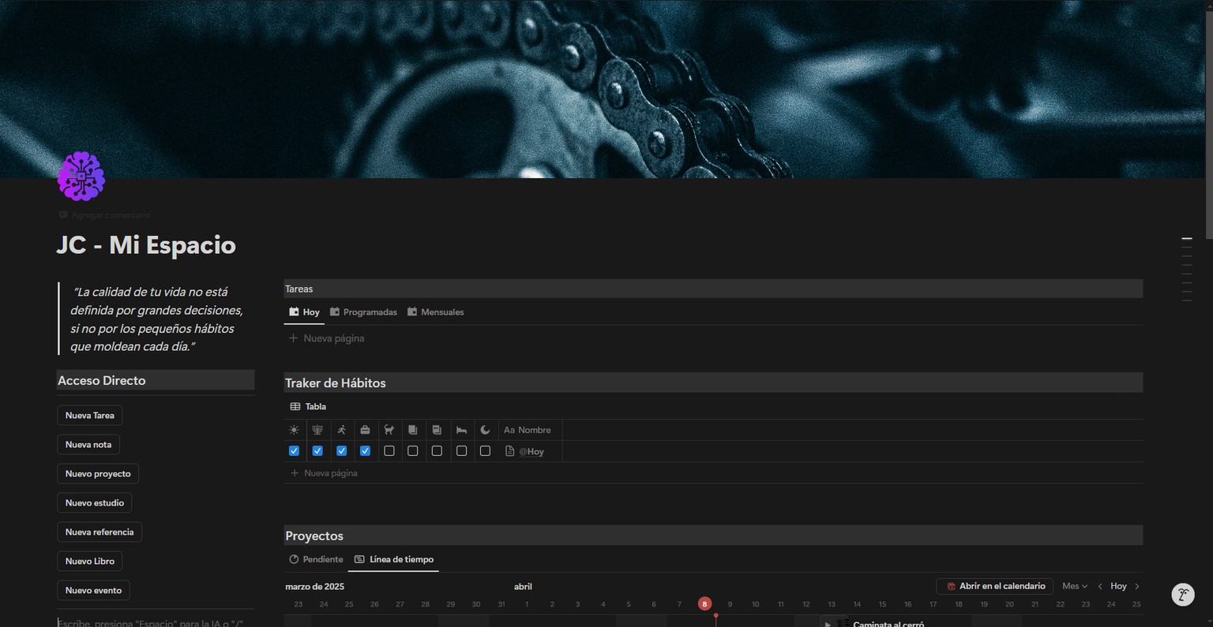1213x627 pixels.
Task: Click the page icon beside @Hoy
Action: [509, 451]
